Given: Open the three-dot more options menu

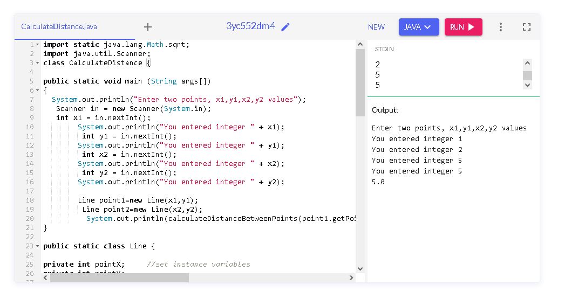Looking at the screenshot, I should (501, 27).
